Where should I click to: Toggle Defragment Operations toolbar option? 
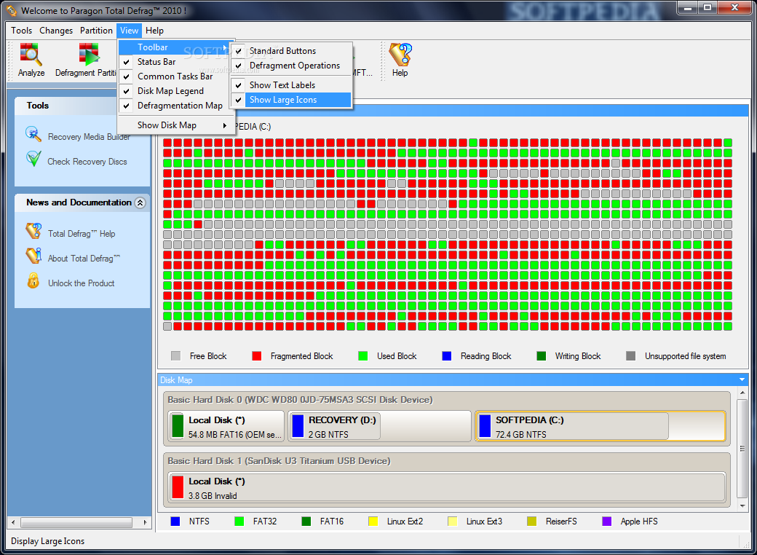(x=291, y=66)
